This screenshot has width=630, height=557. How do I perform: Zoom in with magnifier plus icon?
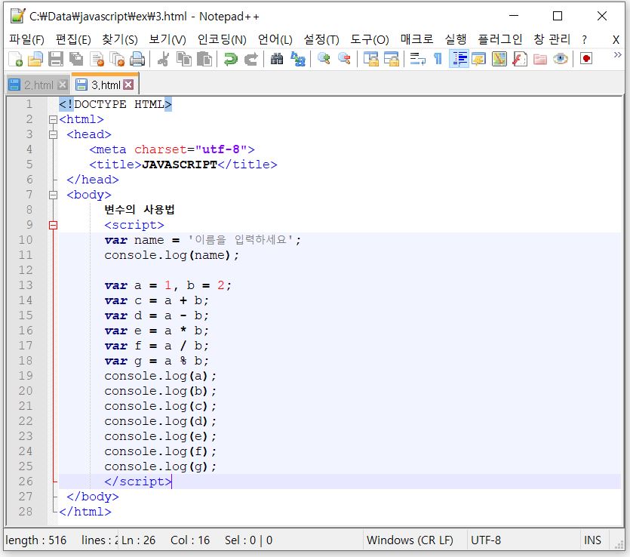click(324, 59)
